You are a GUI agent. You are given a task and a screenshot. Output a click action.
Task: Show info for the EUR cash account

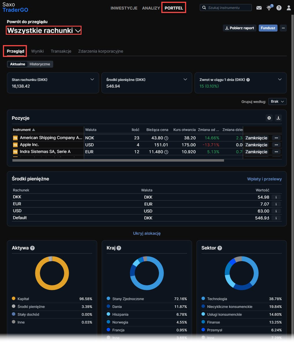[x=276, y=204]
